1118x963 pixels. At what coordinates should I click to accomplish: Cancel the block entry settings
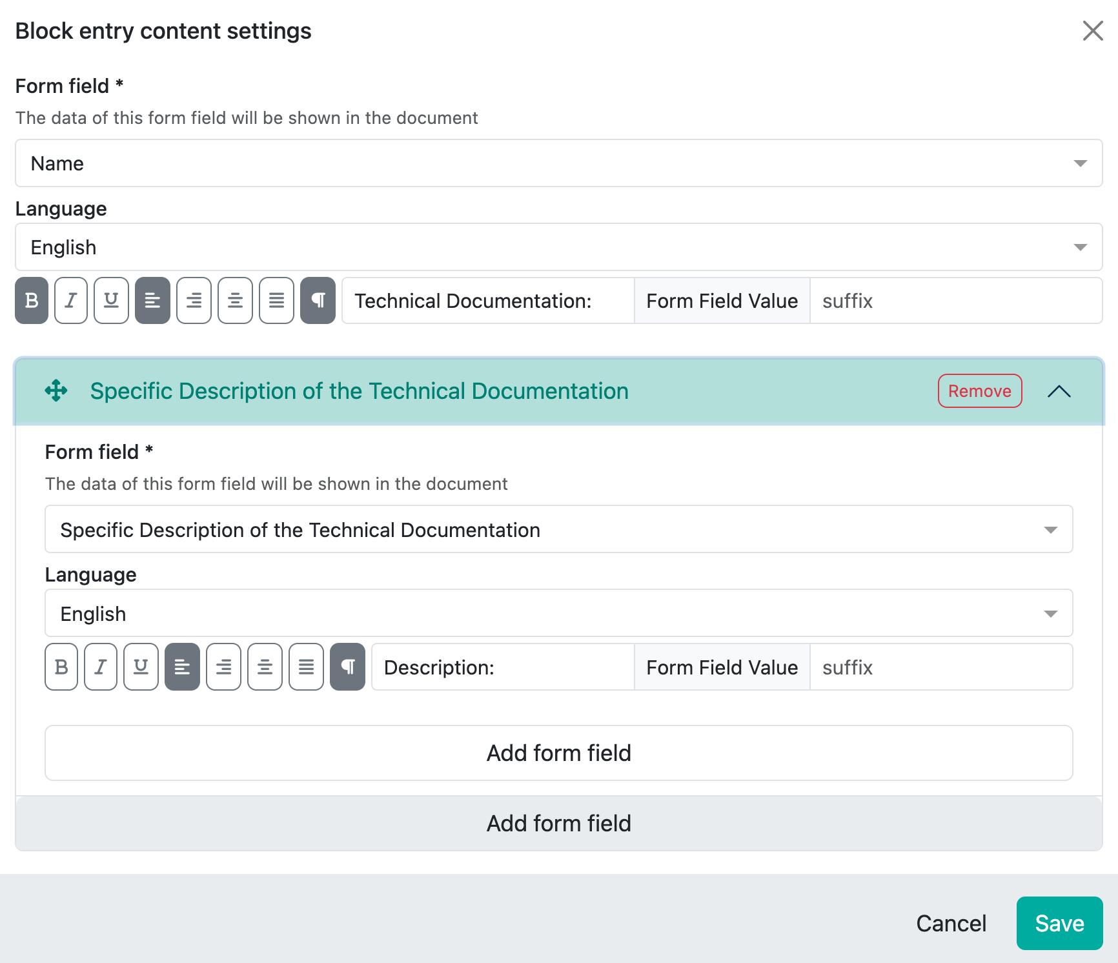[x=951, y=924]
